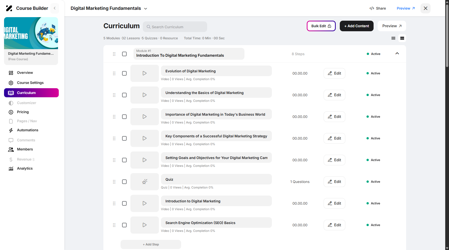Edit Setting Goals and Objectives lesson
The height and width of the screenshot is (250, 449).
pos(334,160)
